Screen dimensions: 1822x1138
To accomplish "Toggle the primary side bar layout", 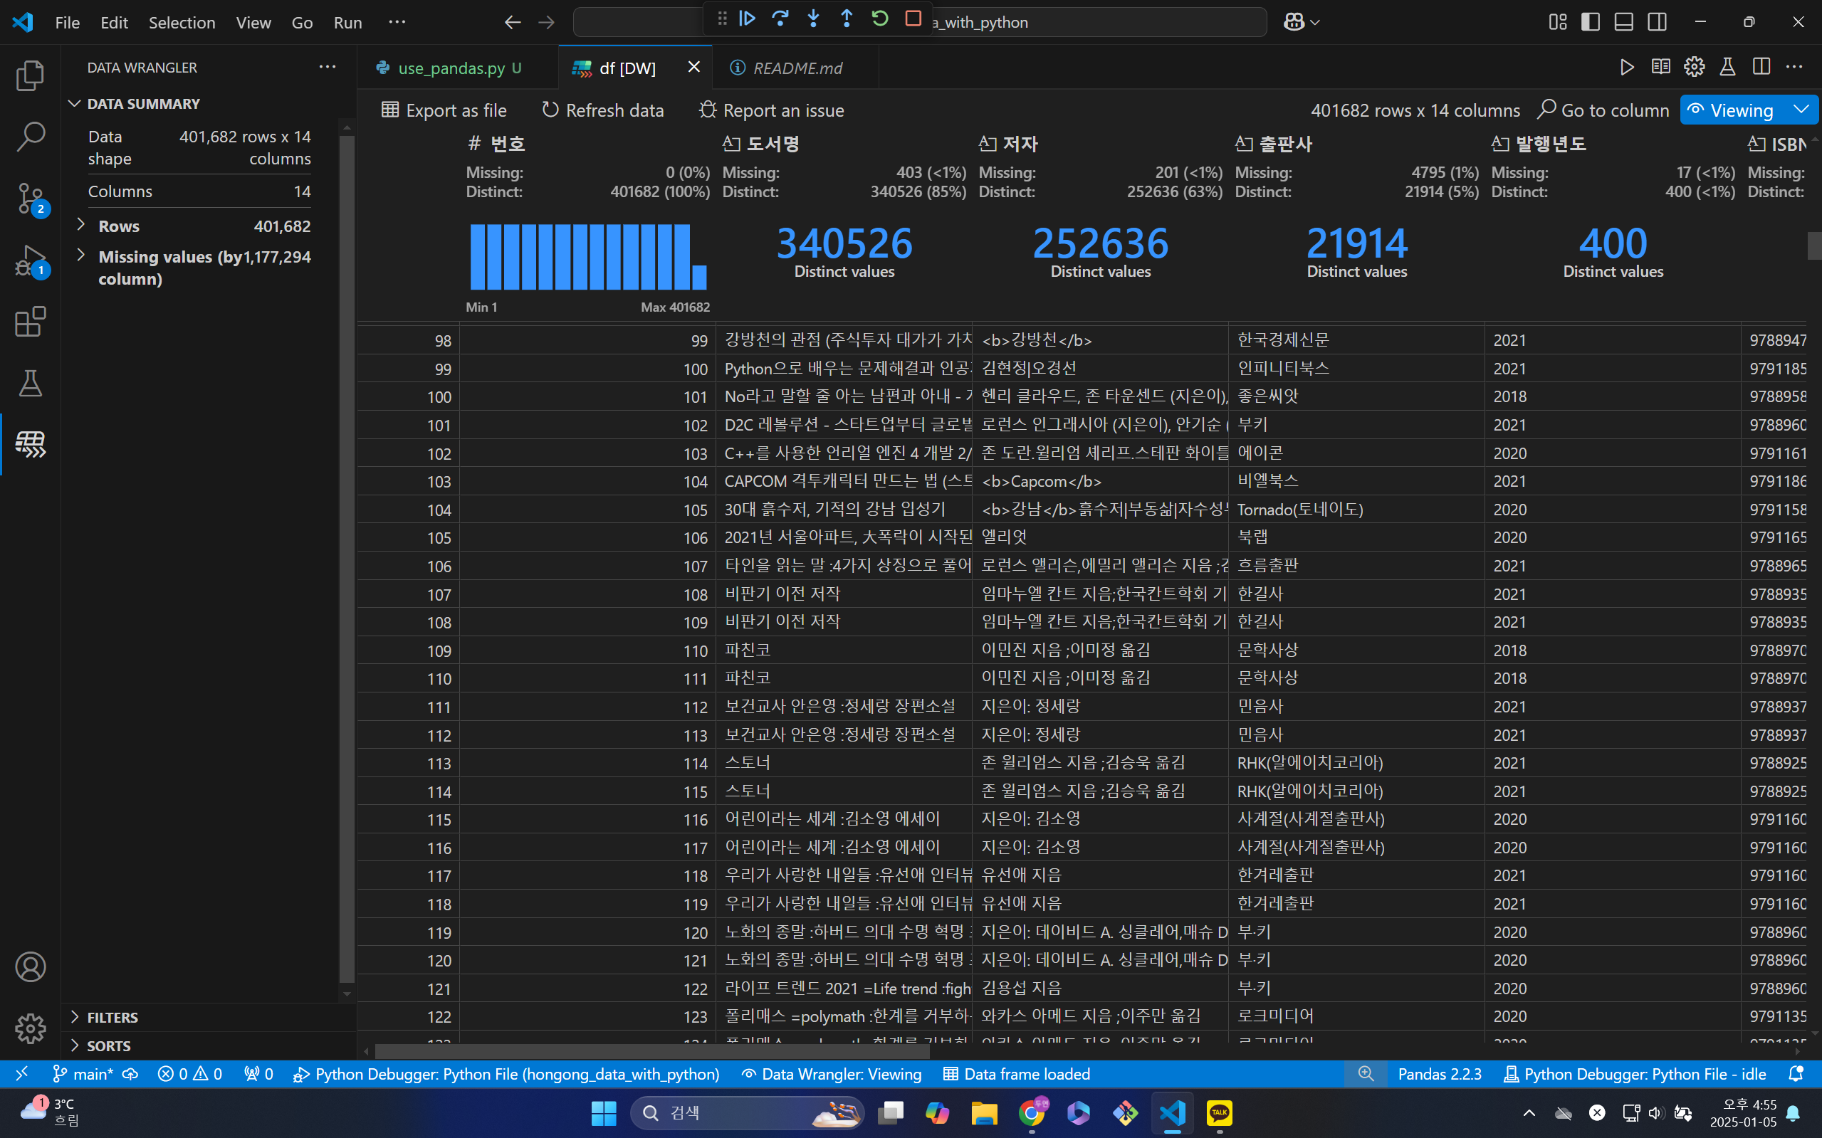I will [x=1590, y=22].
